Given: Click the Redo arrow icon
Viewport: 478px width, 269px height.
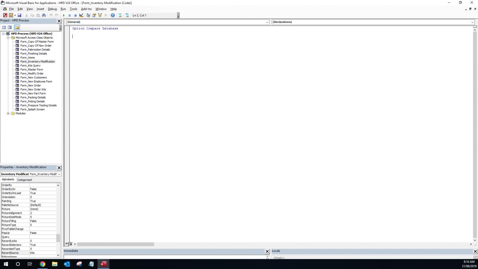Looking at the screenshot, I should 57,15.
